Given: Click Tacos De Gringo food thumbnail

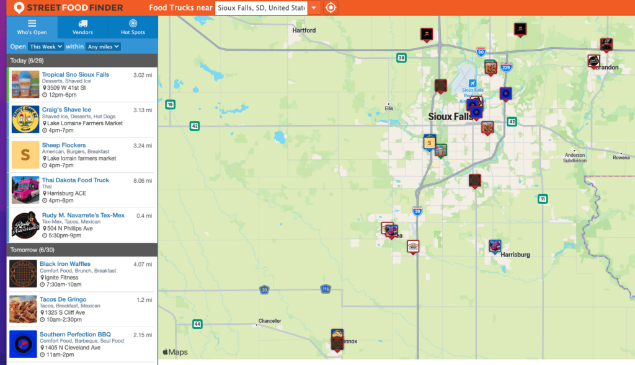Looking at the screenshot, I should pos(24,309).
